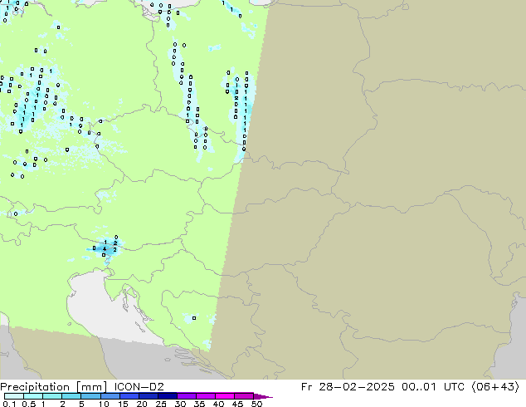Click the 35–40 mm legend color box
The height and width of the screenshot is (407, 526).
point(205,396)
